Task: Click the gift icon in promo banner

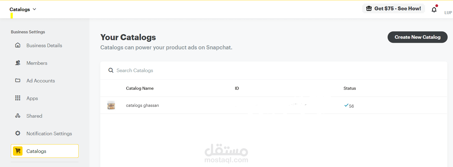Action: [369, 9]
